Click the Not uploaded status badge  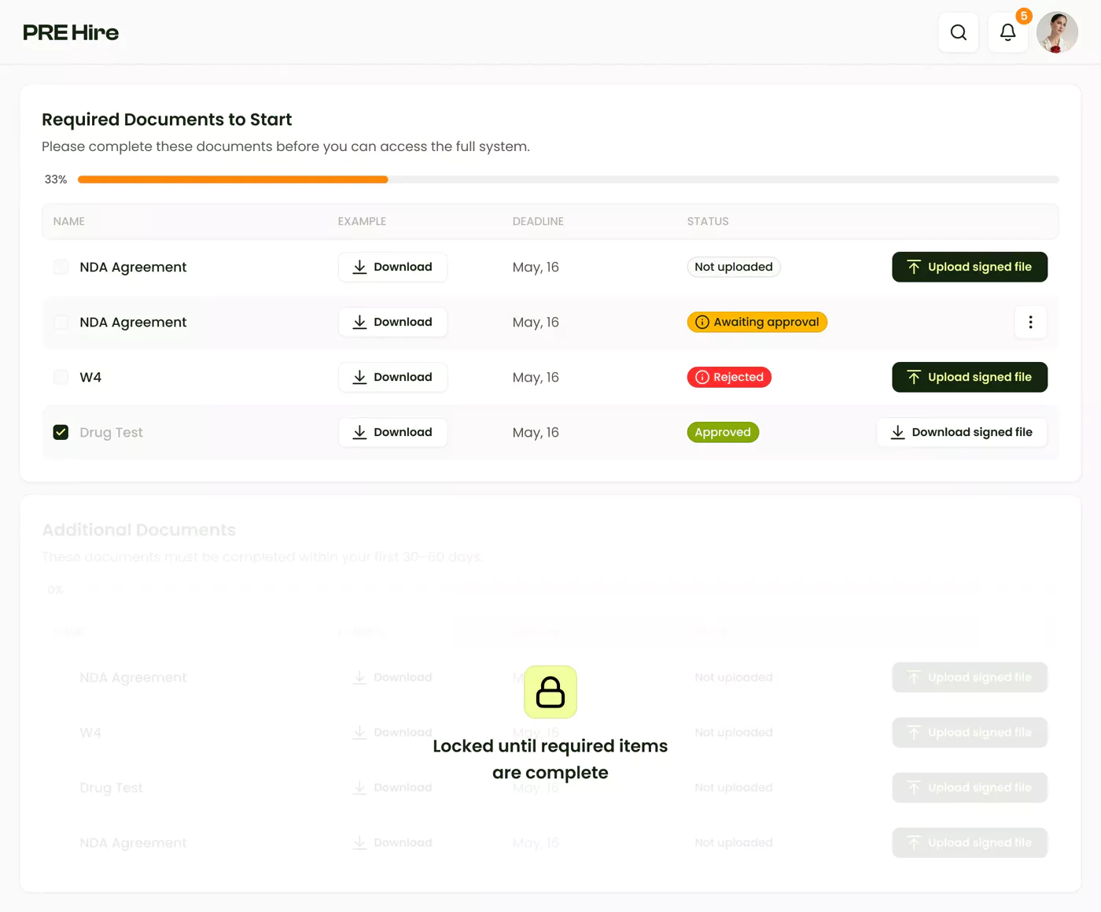click(x=734, y=267)
